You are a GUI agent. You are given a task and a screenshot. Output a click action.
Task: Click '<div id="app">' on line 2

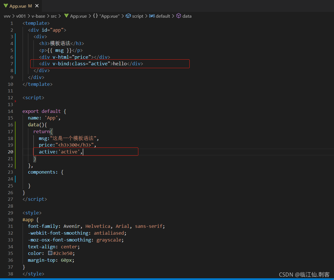(47, 30)
